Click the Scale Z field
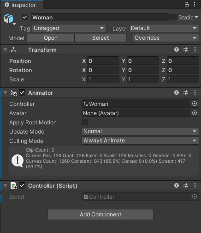The image size is (201, 233). (183, 79)
